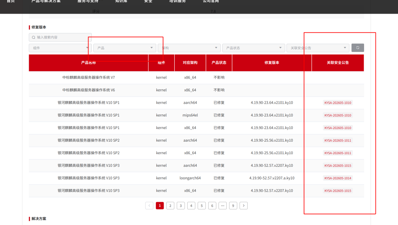Go to next page arrow in pagination
This screenshot has height=225, width=398.
coord(244,205)
